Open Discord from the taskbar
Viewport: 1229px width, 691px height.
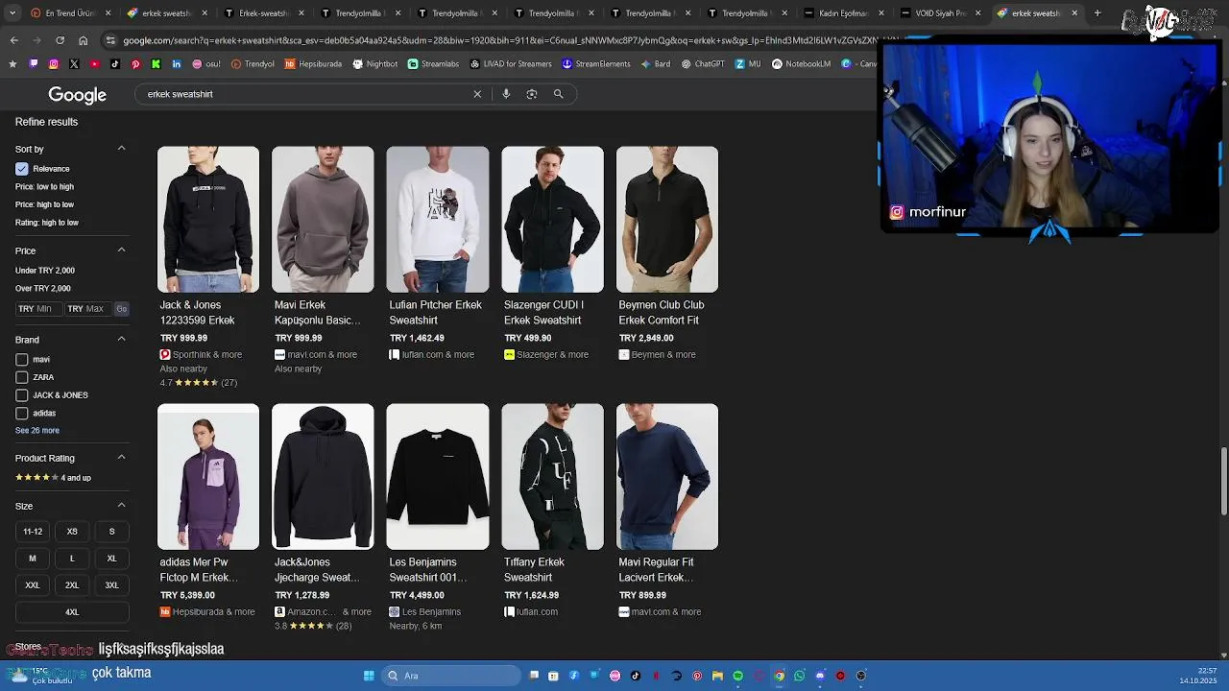coord(820,676)
